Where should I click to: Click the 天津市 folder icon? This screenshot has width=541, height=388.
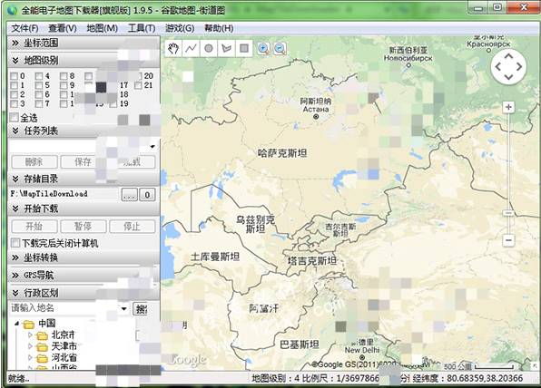pos(42,346)
